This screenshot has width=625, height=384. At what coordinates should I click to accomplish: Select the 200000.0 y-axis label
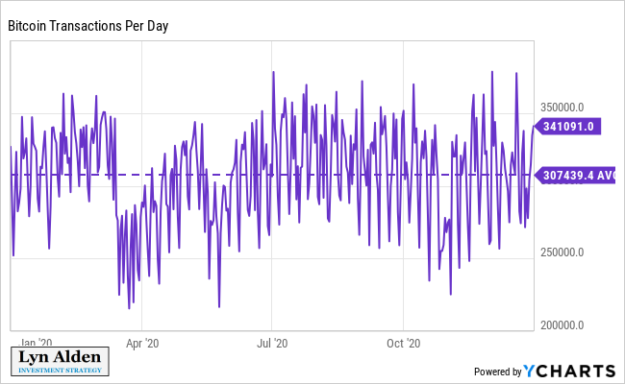click(x=562, y=325)
